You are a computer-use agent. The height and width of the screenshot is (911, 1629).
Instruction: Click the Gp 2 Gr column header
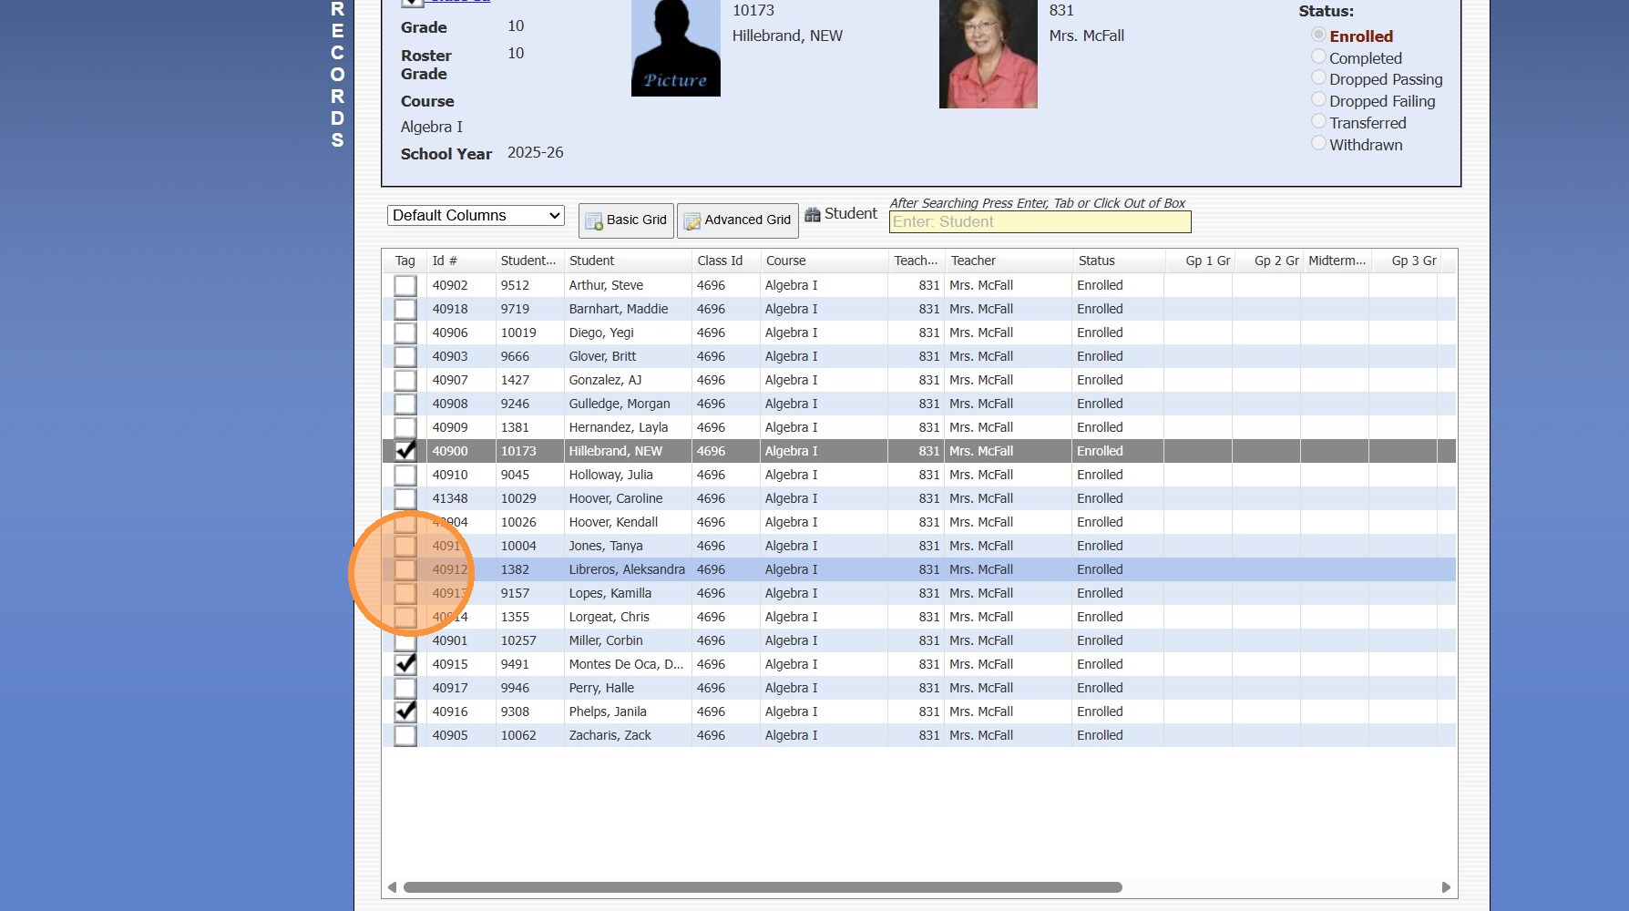pyautogui.click(x=1276, y=261)
